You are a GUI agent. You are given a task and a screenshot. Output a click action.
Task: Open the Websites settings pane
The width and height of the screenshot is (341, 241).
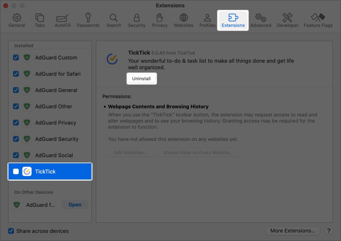(183, 21)
